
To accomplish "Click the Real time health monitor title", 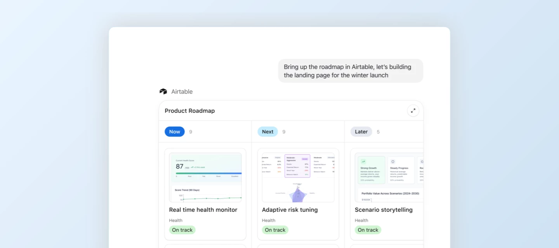I will (x=203, y=210).
